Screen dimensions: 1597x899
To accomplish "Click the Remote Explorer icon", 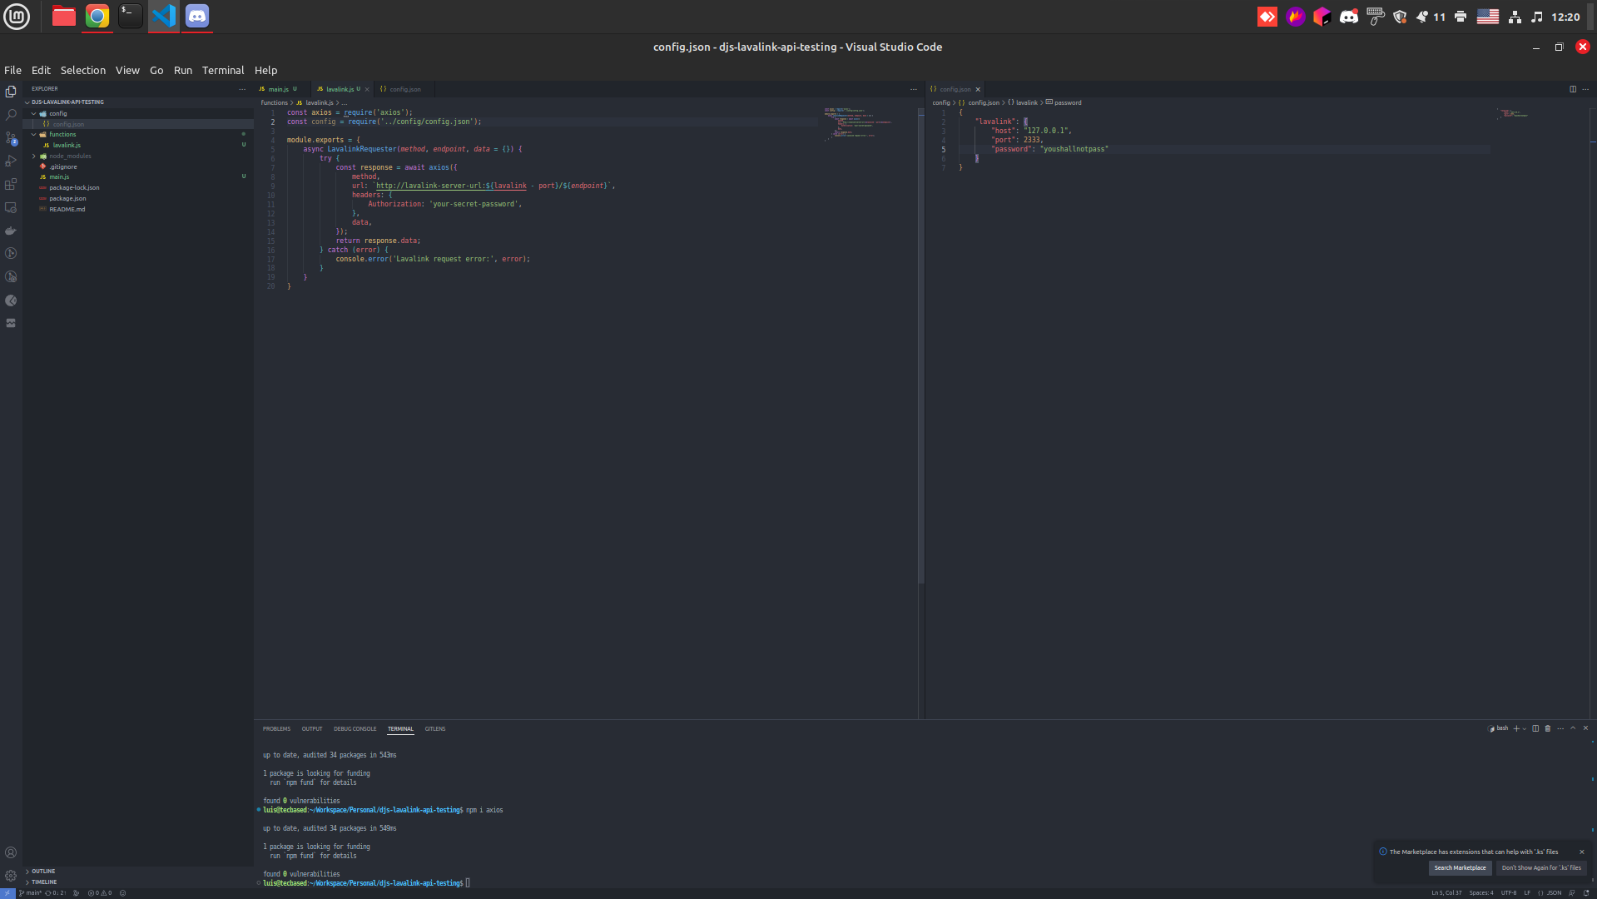I will pyautogui.click(x=11, y=208).
